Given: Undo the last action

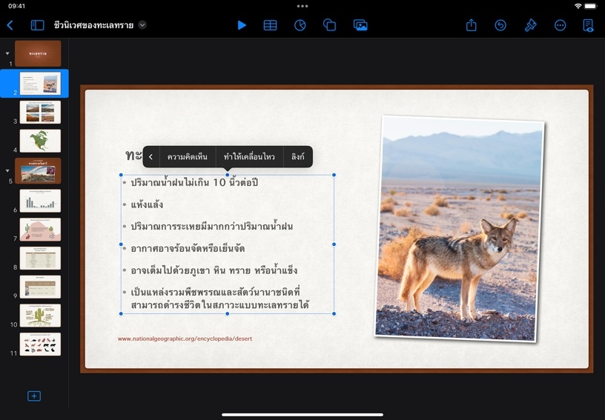Looking at the screenshot, I should click(x=500, y=25).
